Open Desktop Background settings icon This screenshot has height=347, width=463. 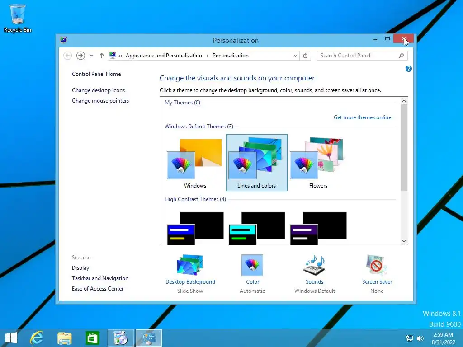pyautogui.click(x=190, y=265)
